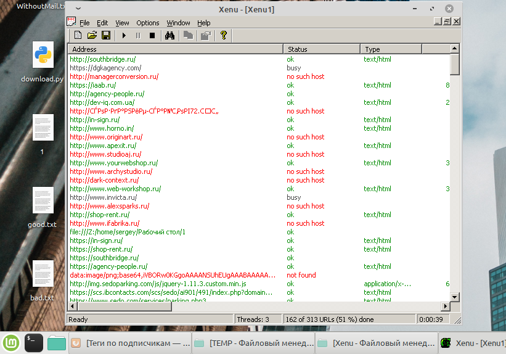
Task: Open the File menu
Action: tap(84, 23)
